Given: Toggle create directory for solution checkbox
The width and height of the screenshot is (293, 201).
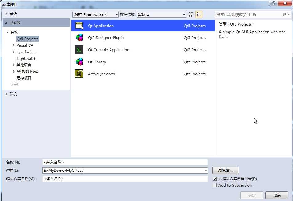Looking at the screenshot, I should tap(215, 179).
